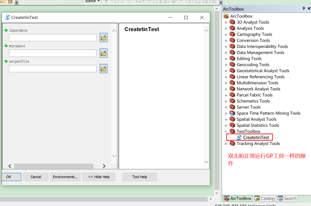Click the outputfile text field
The image size is (311, 206).
click(53, 69)
